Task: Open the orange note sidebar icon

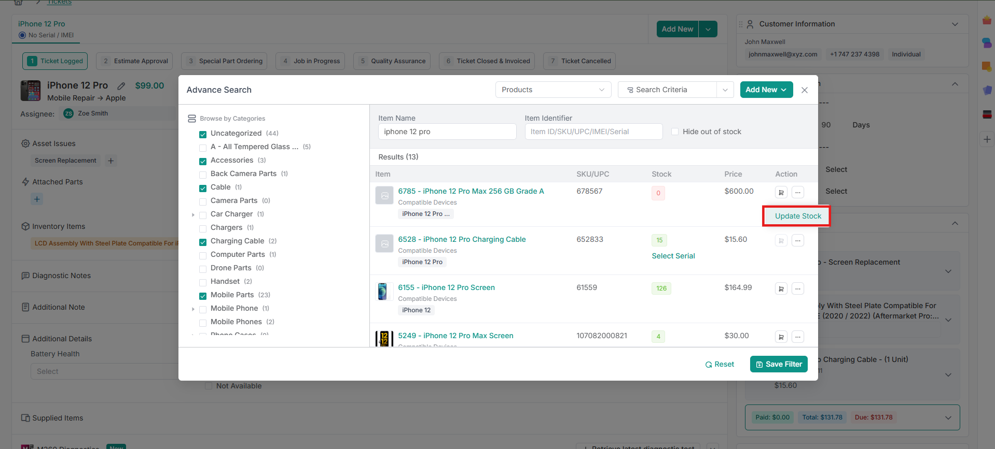Action: [x=987, y=66]
